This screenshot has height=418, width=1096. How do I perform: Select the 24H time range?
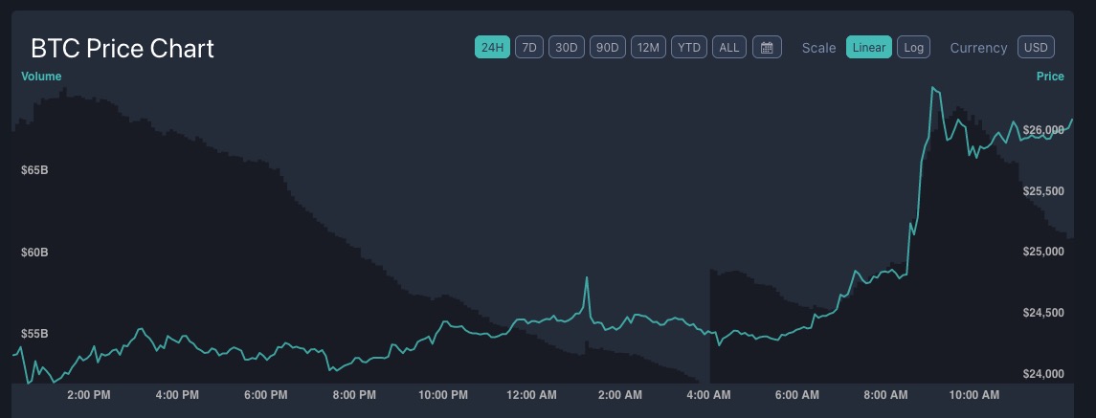pos(492,47)
